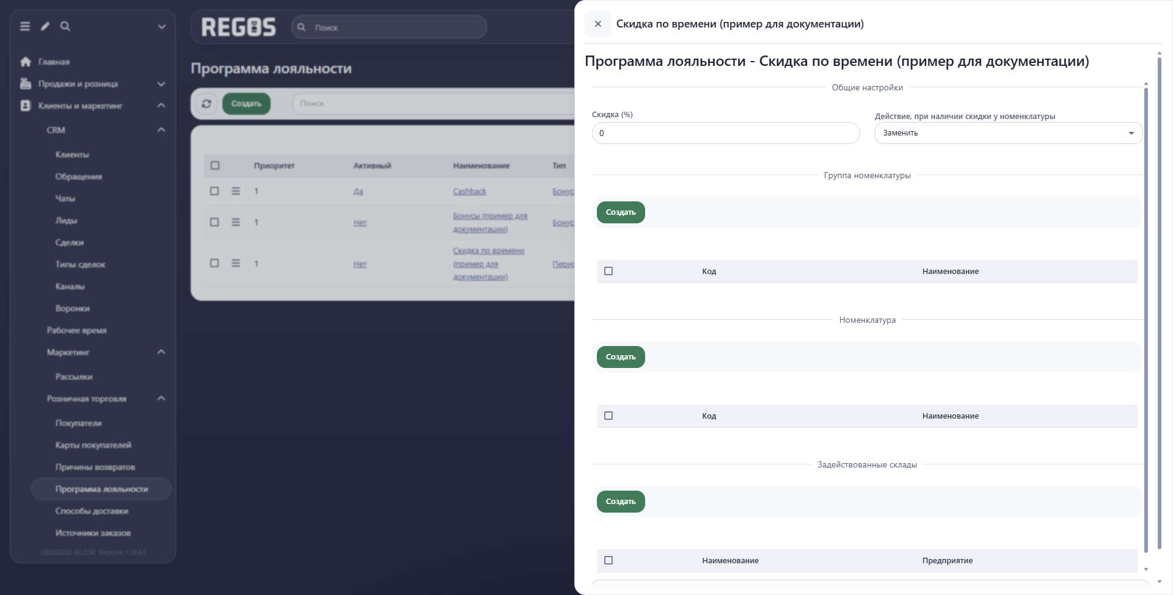Open Клиенты in the sidebar
This screenshot has width=1173, height=595.
point(72,154)
